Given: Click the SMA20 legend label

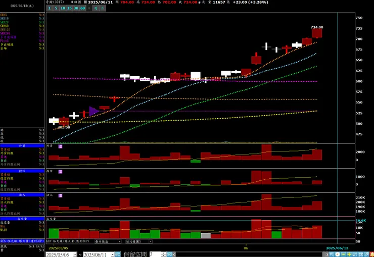Looking at the screenshot, I should point(4,22).
